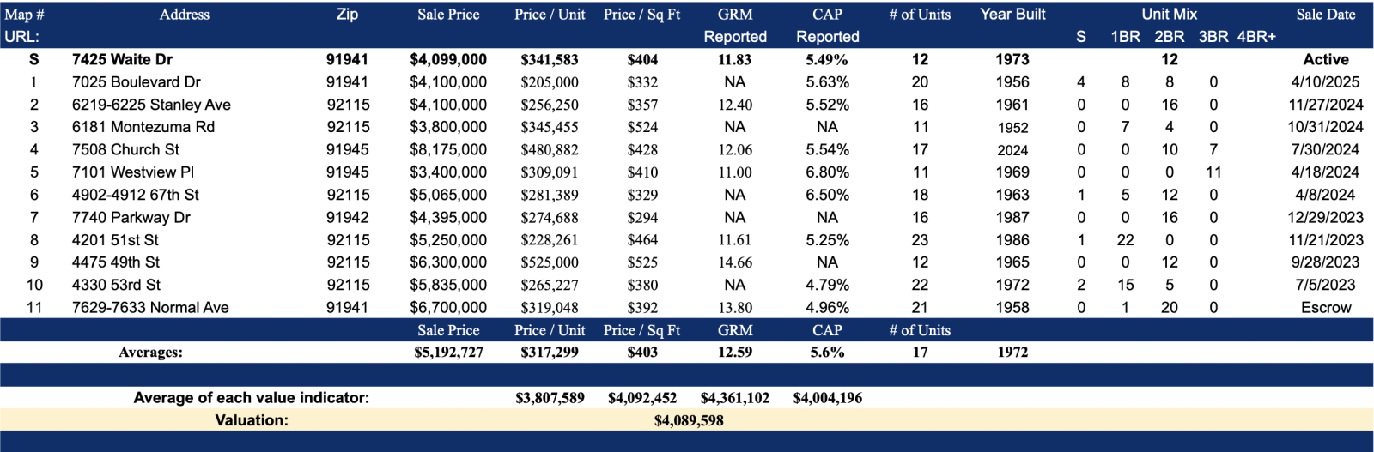Image resolution: width=1374 pixels, height=452 pixels.
Task: Click the Map # column header
Action: pos(24,15)
